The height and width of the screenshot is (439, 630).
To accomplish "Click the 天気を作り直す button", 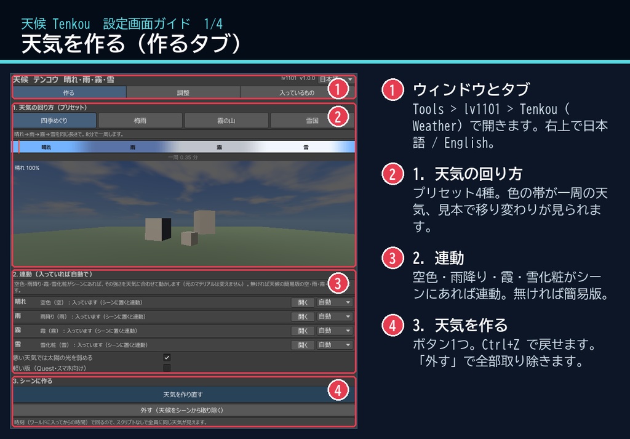I will (x=183, y=395).
